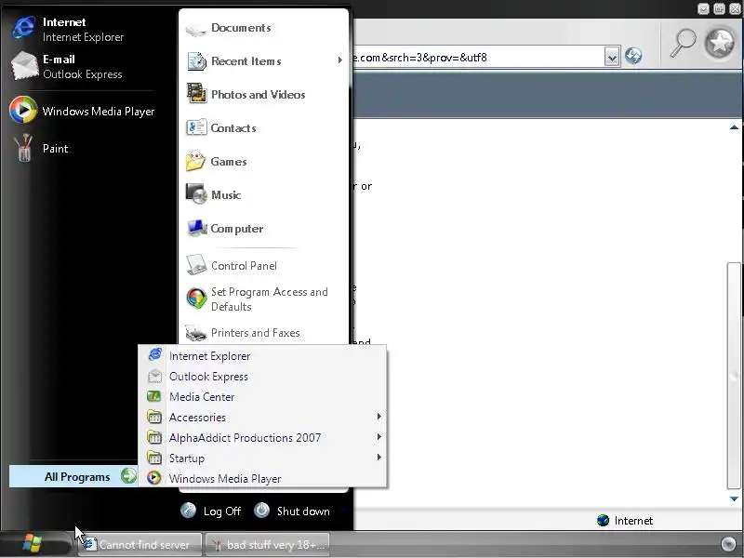Open the Documents folder icon
Image resolution: width=744 pixels, height=558 pixels.
[x=195, y=29]
